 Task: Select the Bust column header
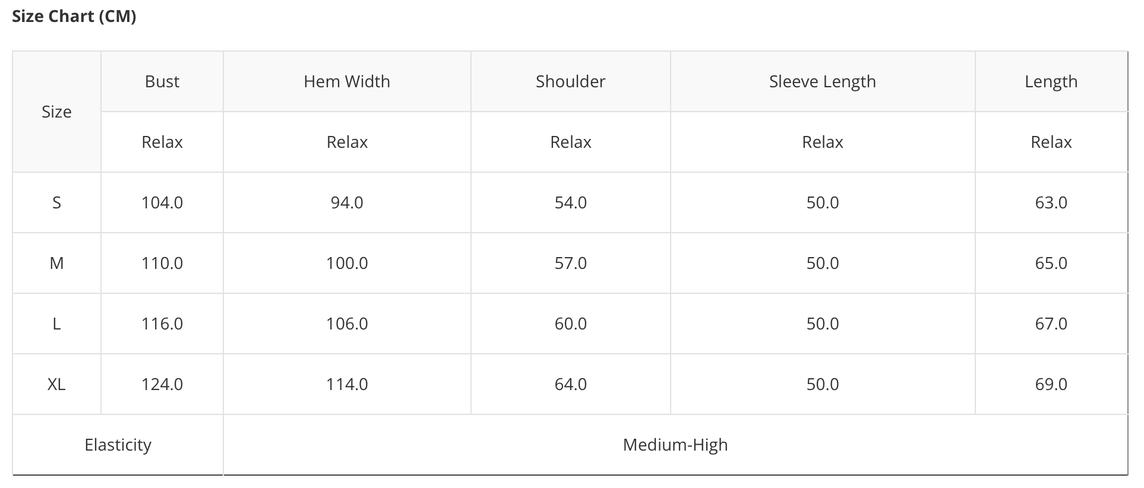(162, 81)
